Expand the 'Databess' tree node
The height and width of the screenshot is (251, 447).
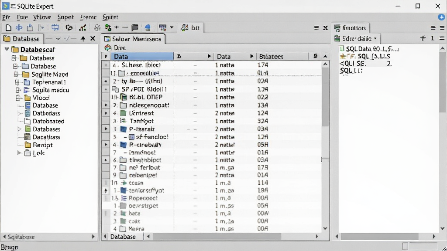click(x=14, y=58)
